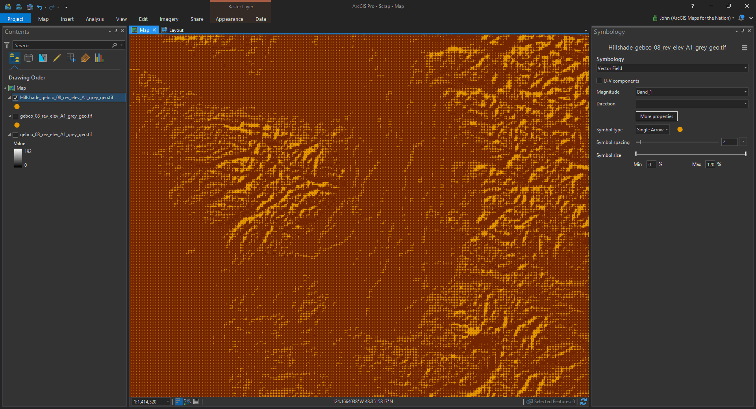The width and height of the screenshot is (756, 409).
Task: Uncheck the Hillshade layer visibility checkbox
Action: pyautogui.click(x=15, y=98)
